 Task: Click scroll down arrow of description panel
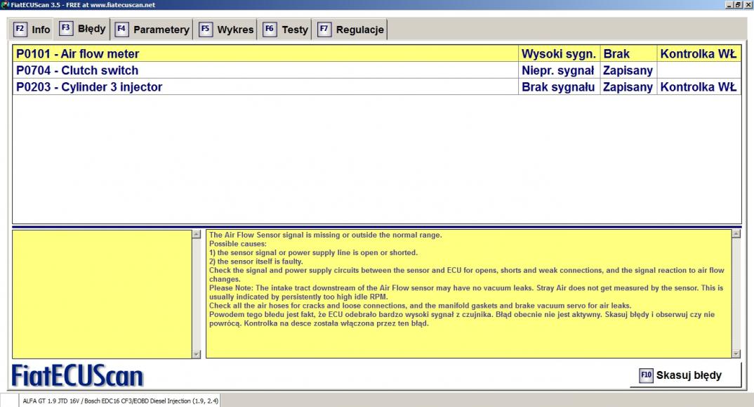click(x=736, y=354)
